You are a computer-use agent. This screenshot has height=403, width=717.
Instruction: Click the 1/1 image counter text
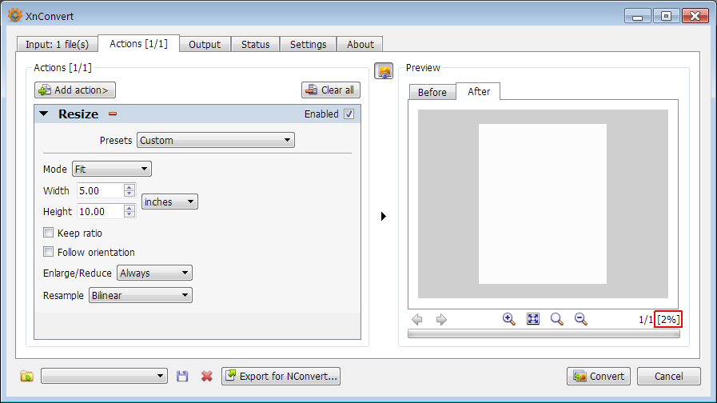point(646,319)
